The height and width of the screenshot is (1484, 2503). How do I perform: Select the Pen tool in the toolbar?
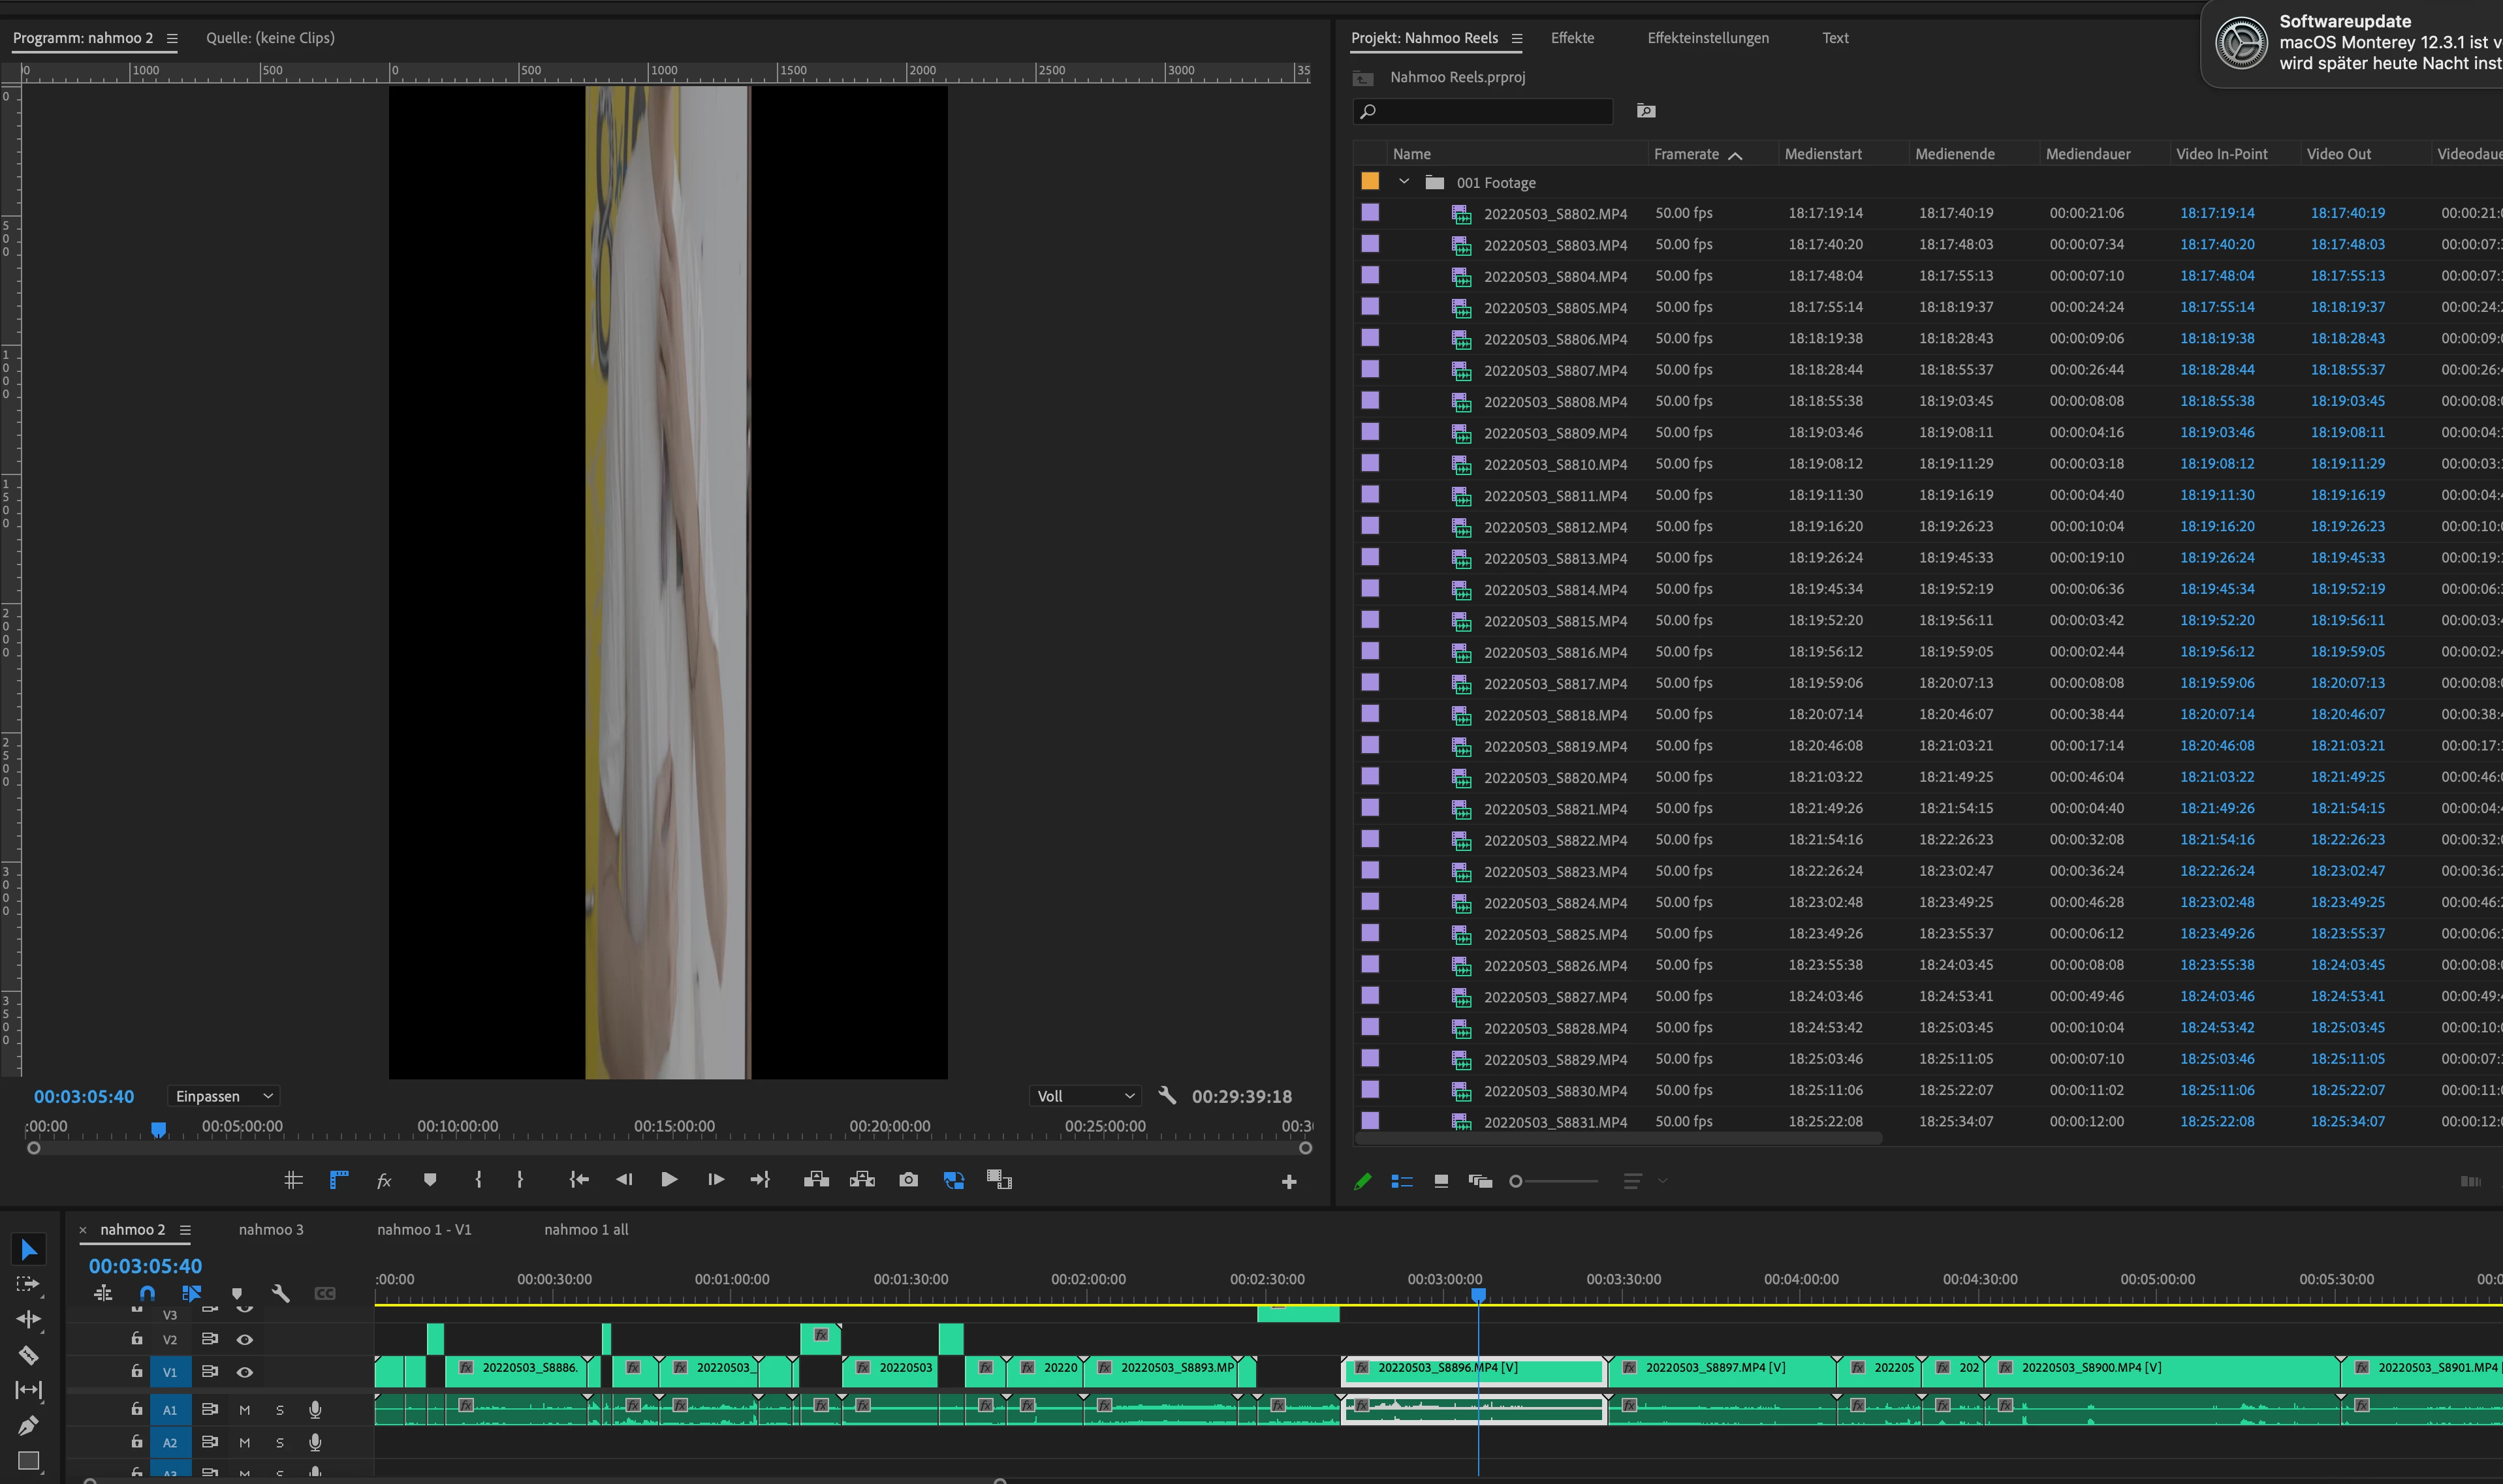28,1425
